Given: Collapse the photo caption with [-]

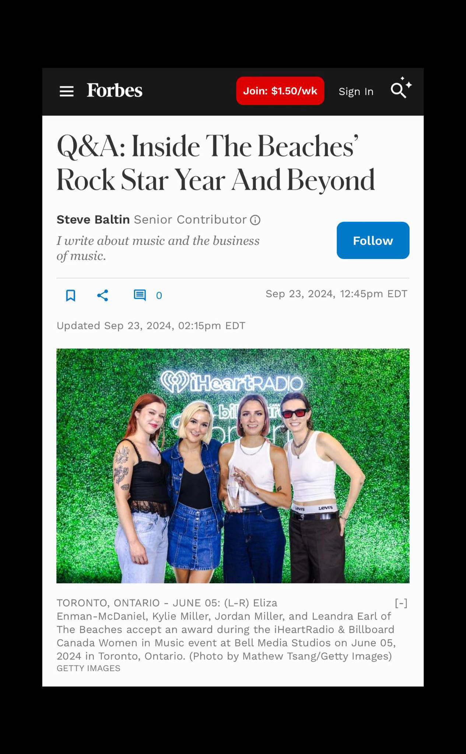Looking at the screenshot, I should pyautogui.click(x=401, y=603).
